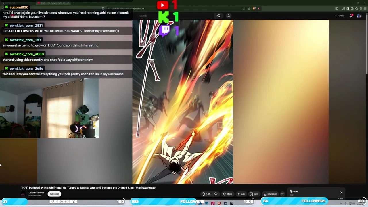
Task: Download the video
Action: (x=270, y=194)
